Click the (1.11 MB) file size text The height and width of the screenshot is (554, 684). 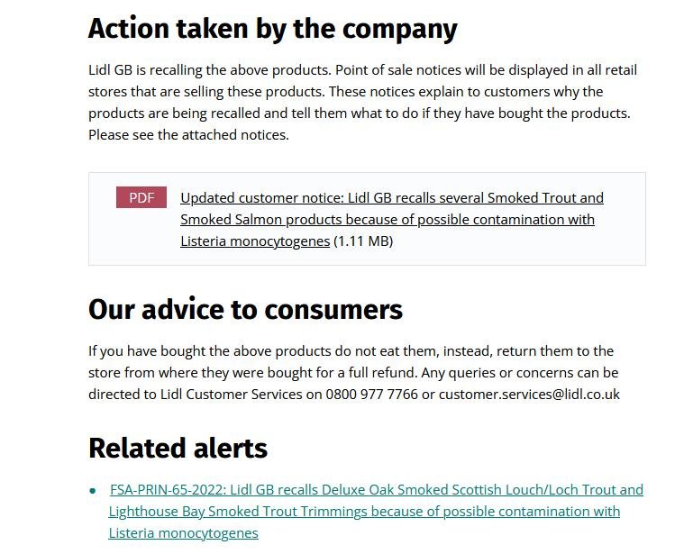(363, 241)
